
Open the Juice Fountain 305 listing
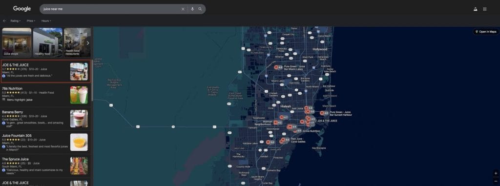45,142
